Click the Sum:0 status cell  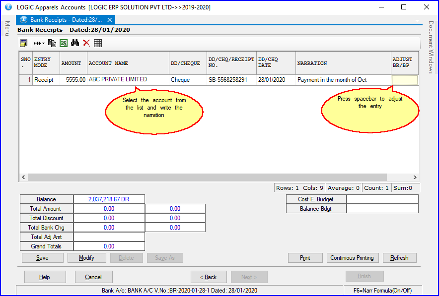point(405,188)
